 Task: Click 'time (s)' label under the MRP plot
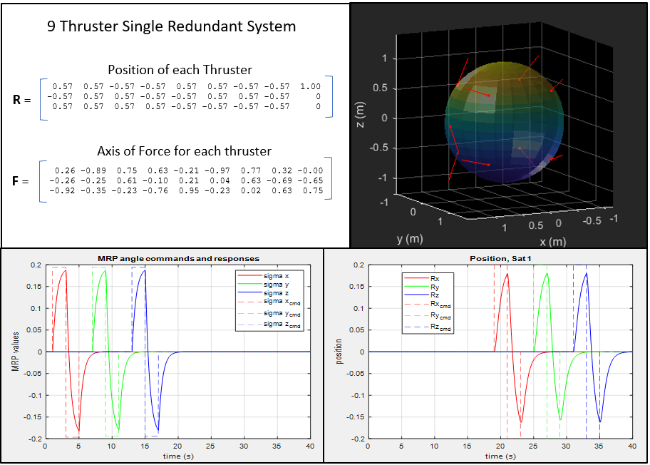tap(178, 456)
